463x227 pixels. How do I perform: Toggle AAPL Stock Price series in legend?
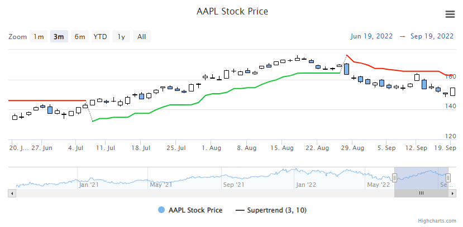[x=190, y=210]
